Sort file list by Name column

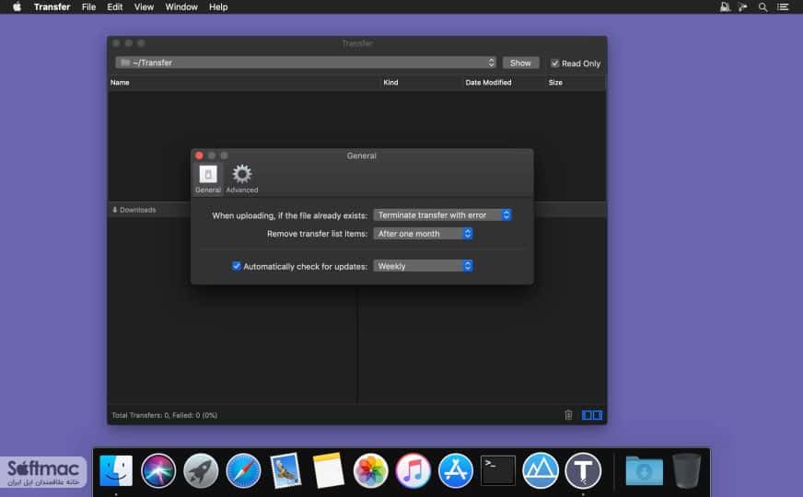[x=120, y=83]
